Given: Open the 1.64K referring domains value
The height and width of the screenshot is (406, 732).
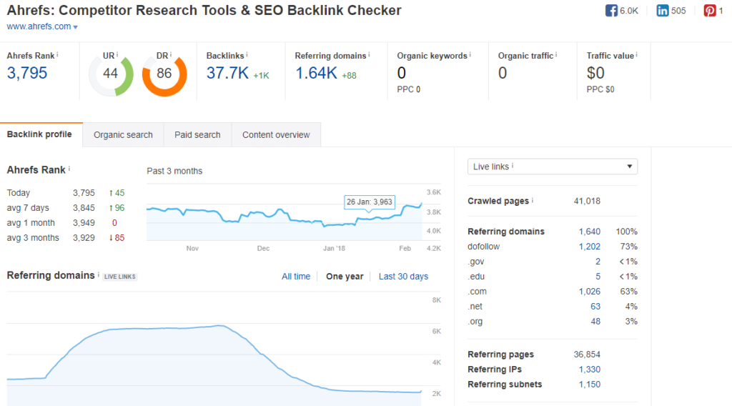Looking at the screenshot, I should (316, 73).
